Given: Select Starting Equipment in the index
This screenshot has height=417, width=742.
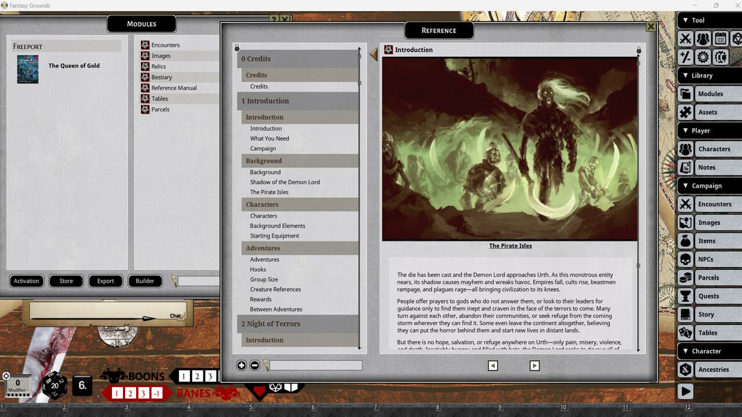Looking at the screenshot, I should pos(274,236).
